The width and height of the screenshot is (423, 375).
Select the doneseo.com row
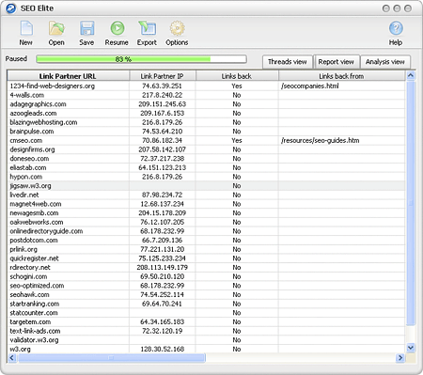[206, 159]
